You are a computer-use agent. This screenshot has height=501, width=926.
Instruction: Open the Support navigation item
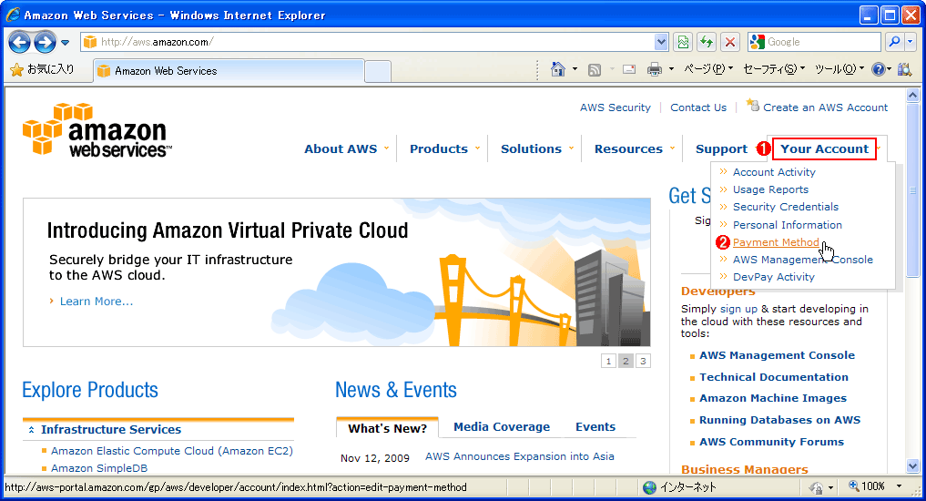[721, 148]
